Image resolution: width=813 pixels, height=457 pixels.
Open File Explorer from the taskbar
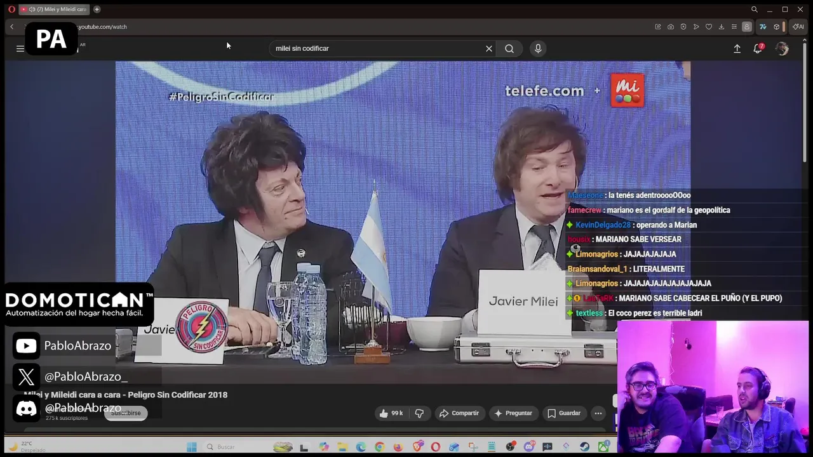click(342, 447)
